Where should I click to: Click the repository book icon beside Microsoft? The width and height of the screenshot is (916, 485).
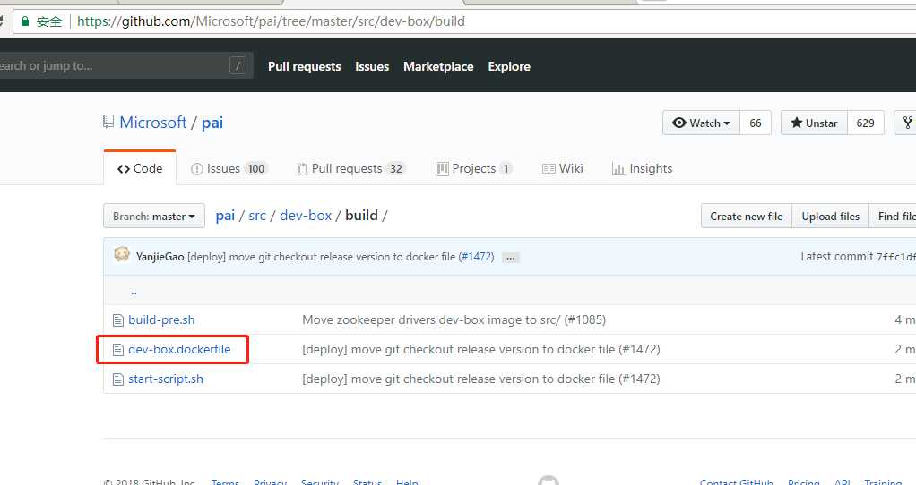pyautogui.click(x=108, y=122)
